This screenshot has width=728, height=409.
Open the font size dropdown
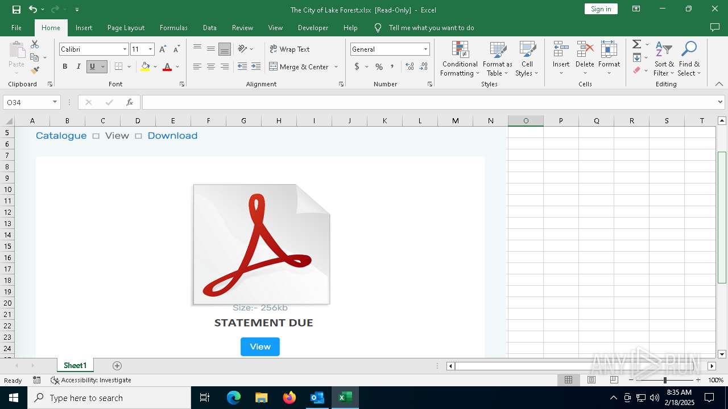[x=150, y=49]
